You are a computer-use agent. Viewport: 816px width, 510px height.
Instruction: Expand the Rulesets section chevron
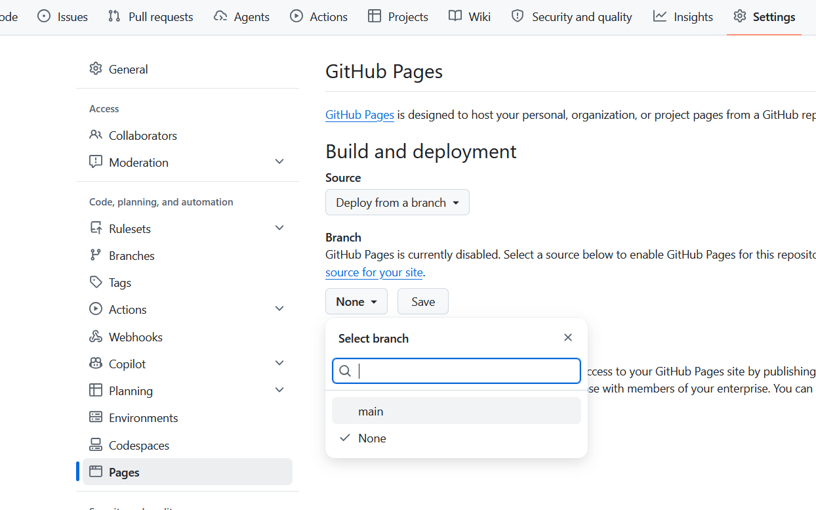point(279,228)
